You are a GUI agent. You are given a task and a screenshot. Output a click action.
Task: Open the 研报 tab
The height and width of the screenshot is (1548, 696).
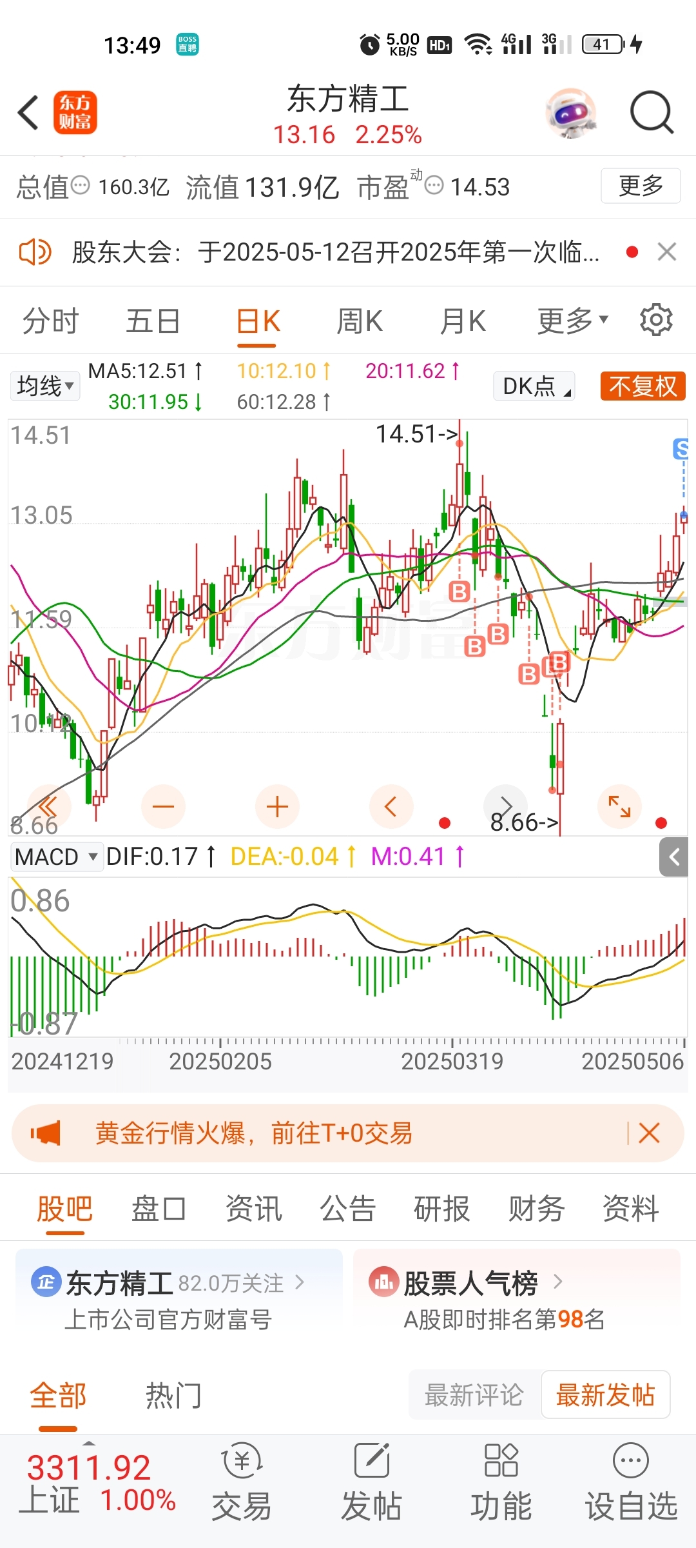click(x=441, y=1209)
